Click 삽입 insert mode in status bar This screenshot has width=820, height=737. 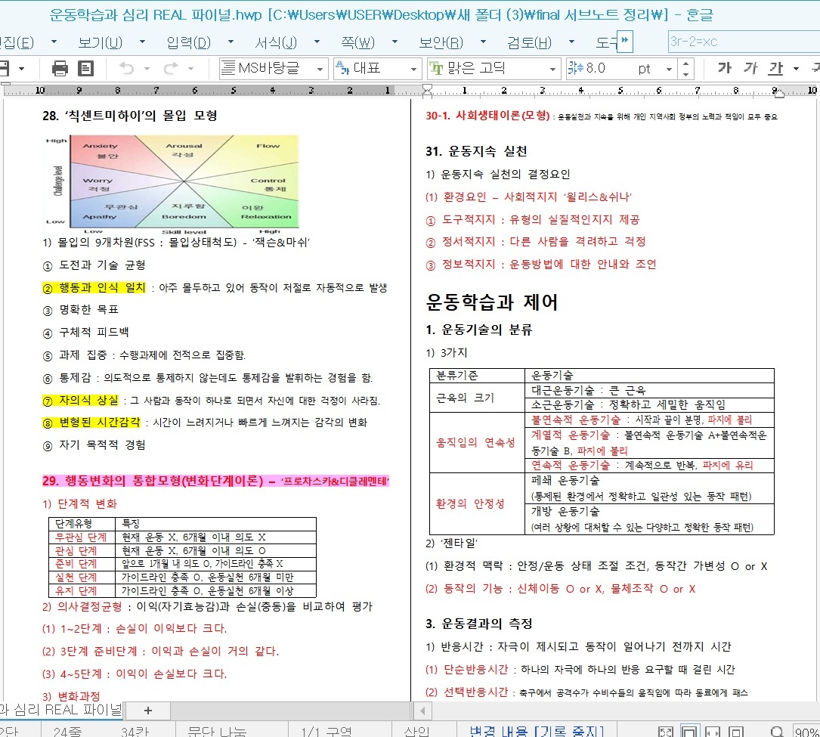click(x=416, y=731)
